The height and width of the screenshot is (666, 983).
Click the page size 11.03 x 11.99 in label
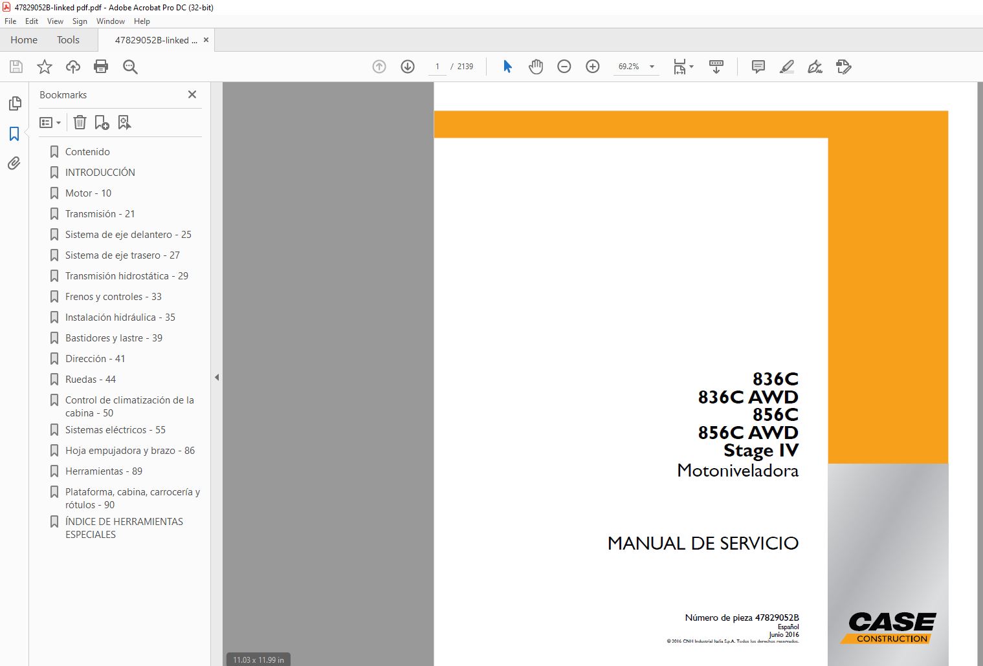[x=258, y=660]
